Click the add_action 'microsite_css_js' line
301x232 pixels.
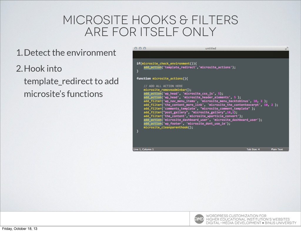[x=183, y=94]
